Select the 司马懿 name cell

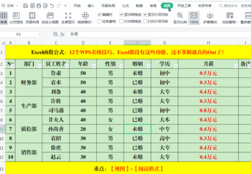[56, 110]
